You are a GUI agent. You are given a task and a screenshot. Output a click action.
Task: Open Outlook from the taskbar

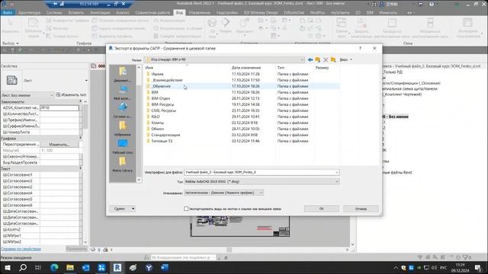(86, 267)
